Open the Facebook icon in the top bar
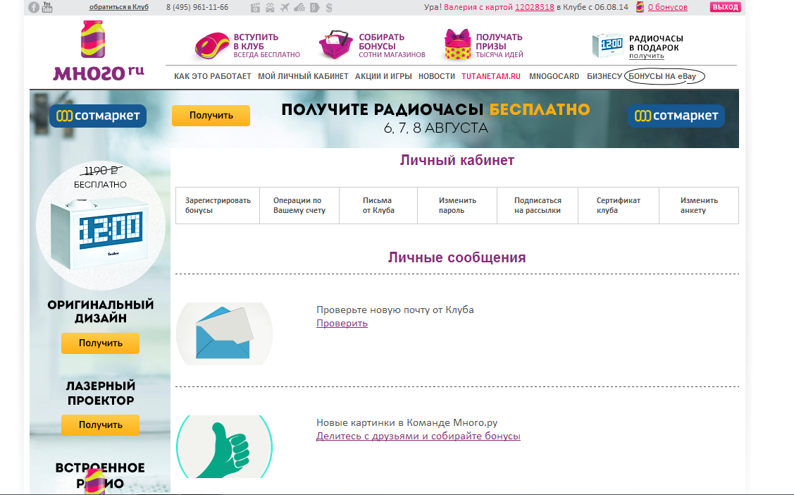Viewport: 794px width, 495px height. (33, 8)
